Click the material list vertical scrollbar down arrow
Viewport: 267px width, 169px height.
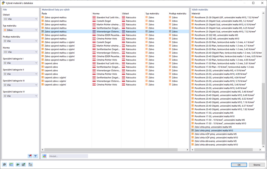[x=263, y=146]
